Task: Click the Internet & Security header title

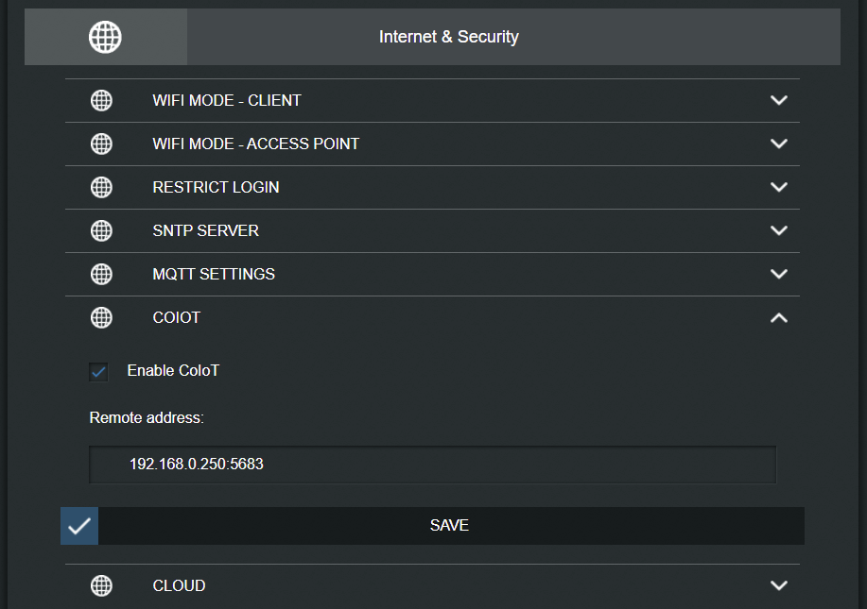Action: click(x=448, y=37)
